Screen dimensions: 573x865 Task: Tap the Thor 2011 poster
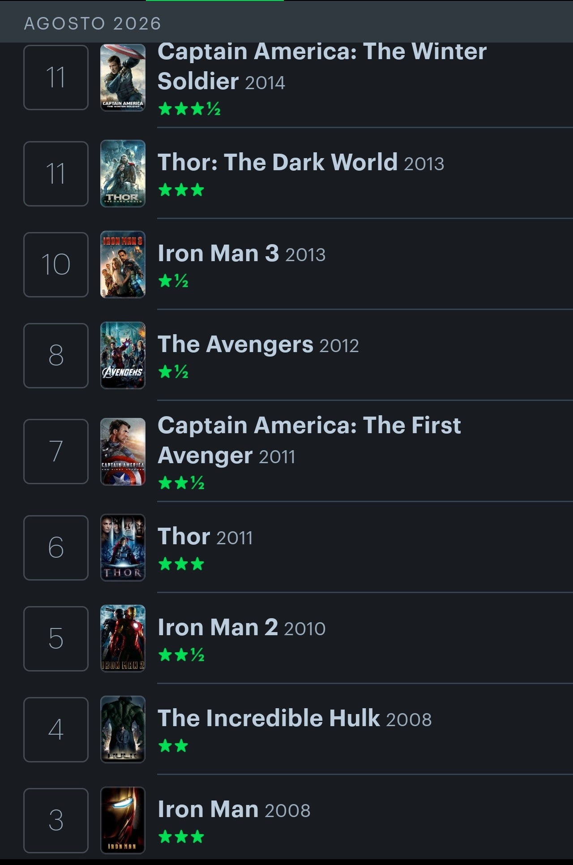point(123,547)
